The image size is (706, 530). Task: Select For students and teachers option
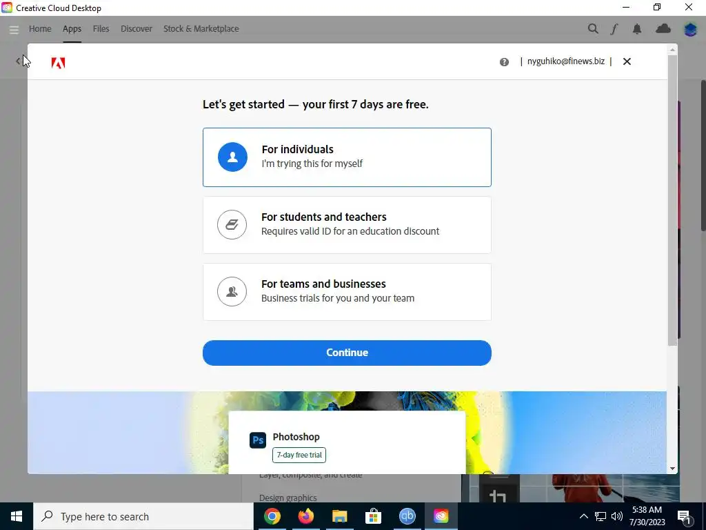347,224
